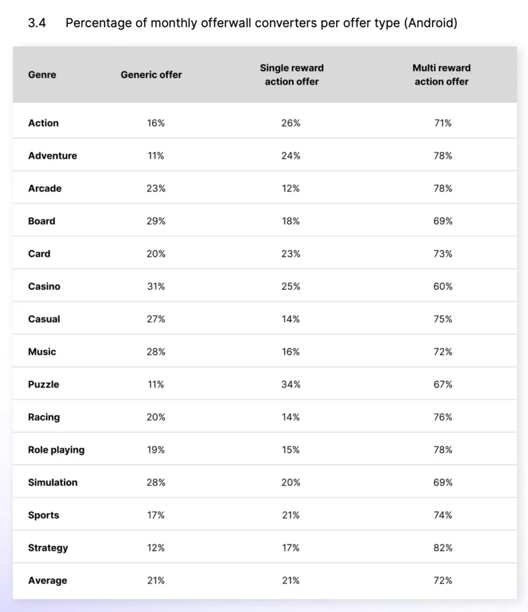This screenshot has height=612, width=528.
Task: Click the Multi reward action offer header
Action: pyautogui.click(x=441, y=75)
